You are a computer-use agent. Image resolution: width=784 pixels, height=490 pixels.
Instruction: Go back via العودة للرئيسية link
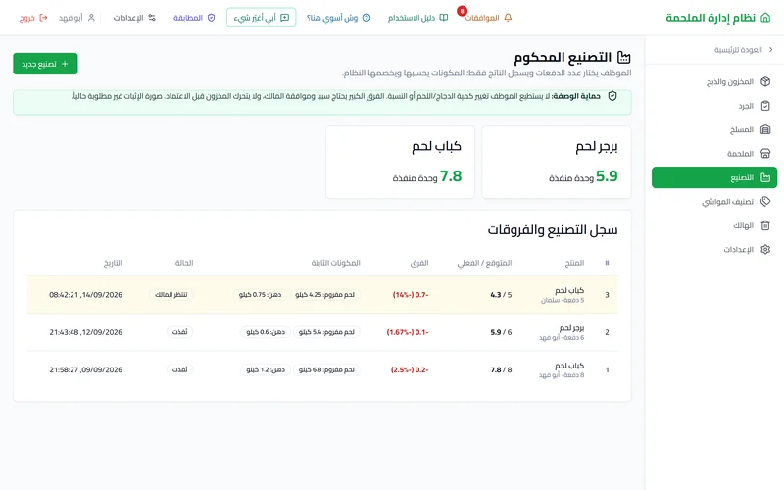[738, 50]
